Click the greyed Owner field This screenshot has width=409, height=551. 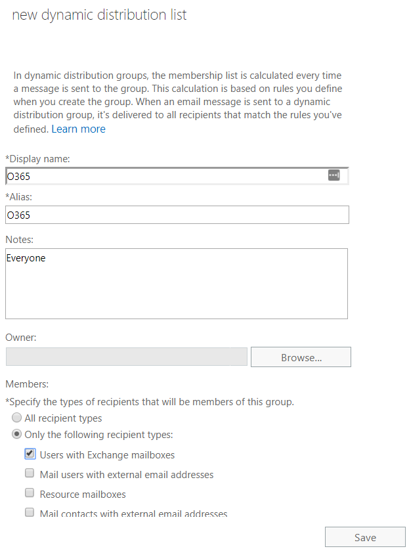(127, 357)
